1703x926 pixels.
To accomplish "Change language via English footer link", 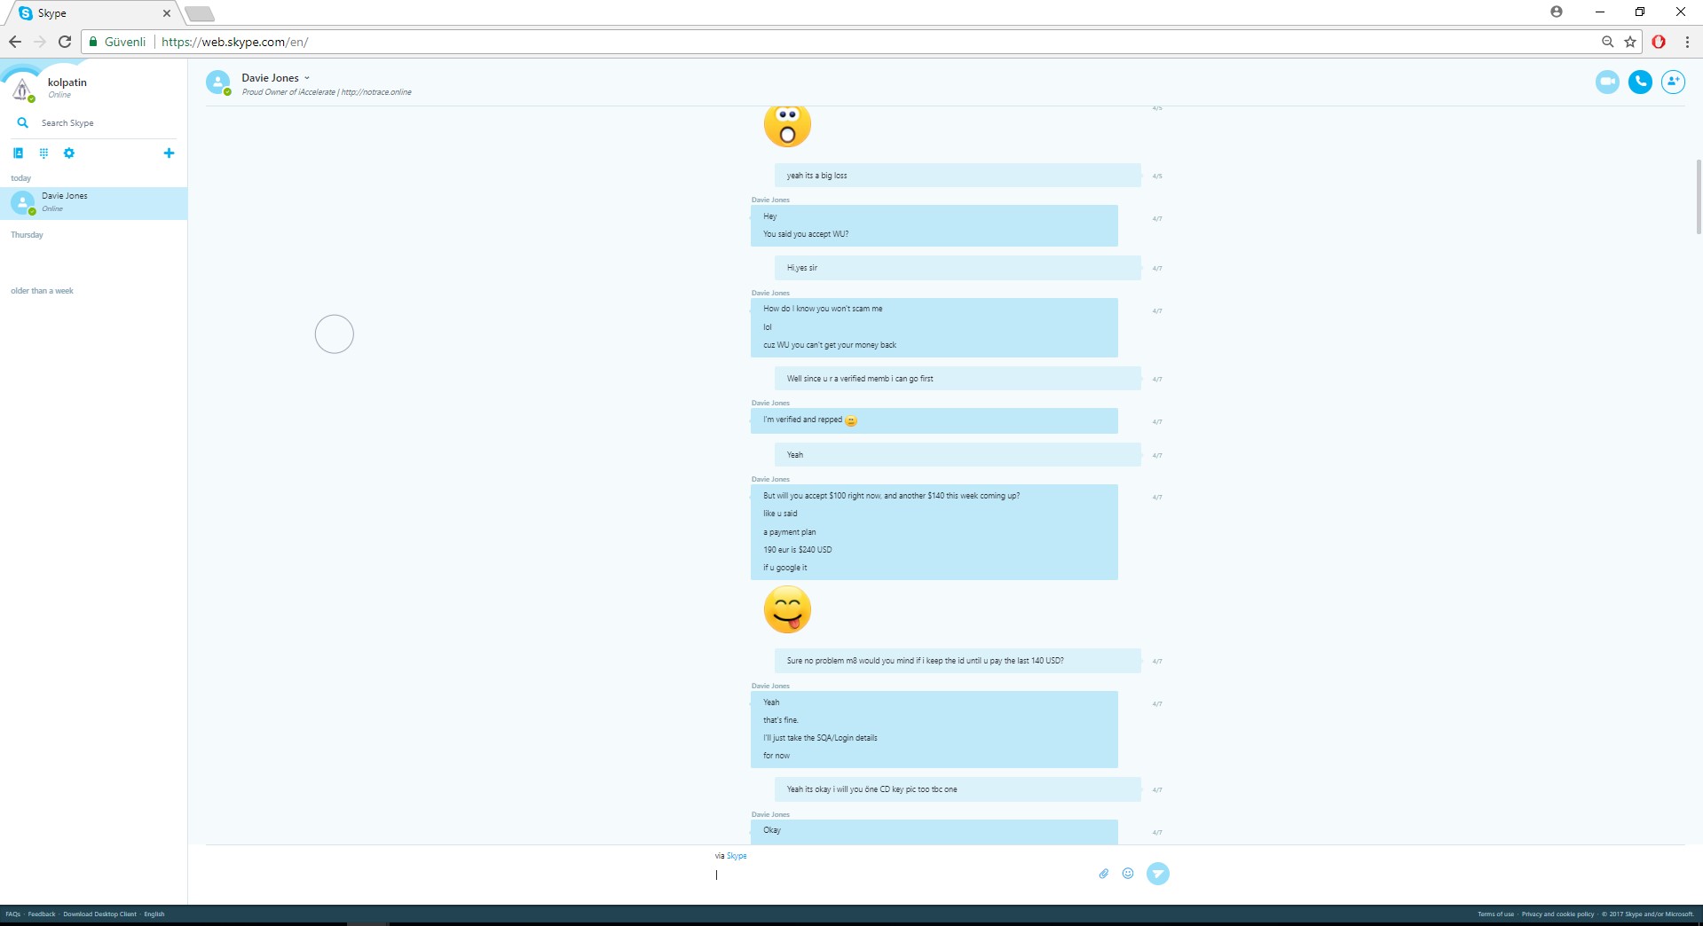I will click(x=154, y=914).
